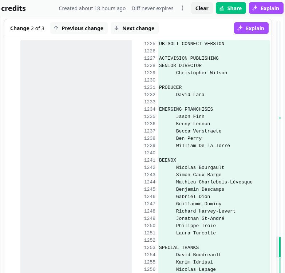
Task: Click line number 1225
Action: coord(150,44)
